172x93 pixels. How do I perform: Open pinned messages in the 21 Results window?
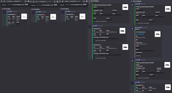[31, 2]
